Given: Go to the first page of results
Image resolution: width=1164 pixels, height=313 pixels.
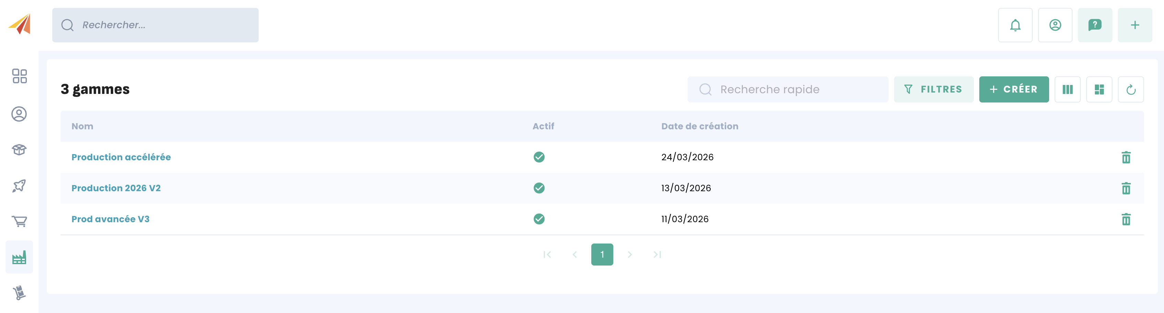Looking at the screenshot, I should pos(547,255).
